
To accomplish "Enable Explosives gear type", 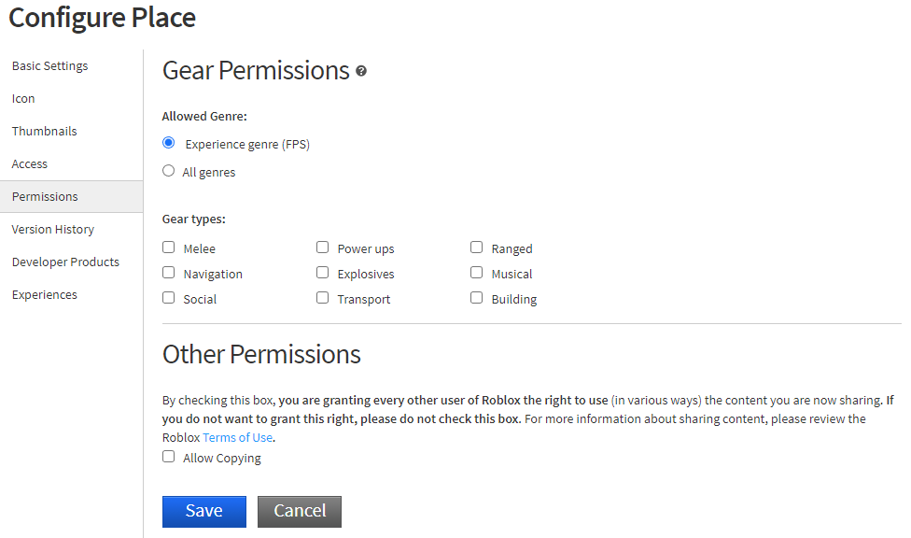I will coord(322,272).
